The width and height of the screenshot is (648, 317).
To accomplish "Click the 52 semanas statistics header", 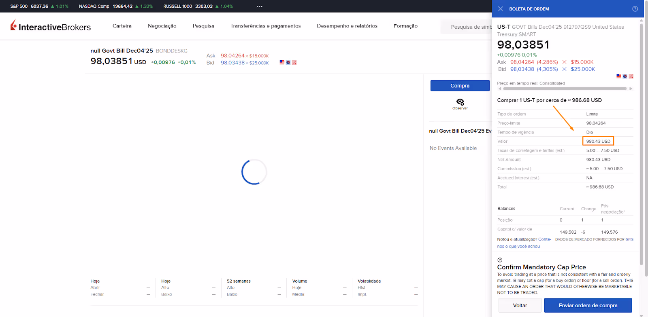I will pyautogui.click(x=239, y=281).
